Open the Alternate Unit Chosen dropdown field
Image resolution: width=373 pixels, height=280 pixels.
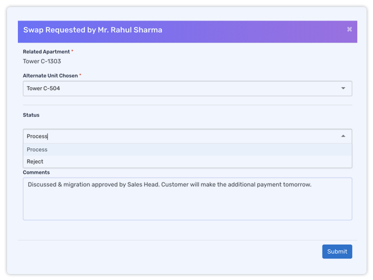point(187,88)
